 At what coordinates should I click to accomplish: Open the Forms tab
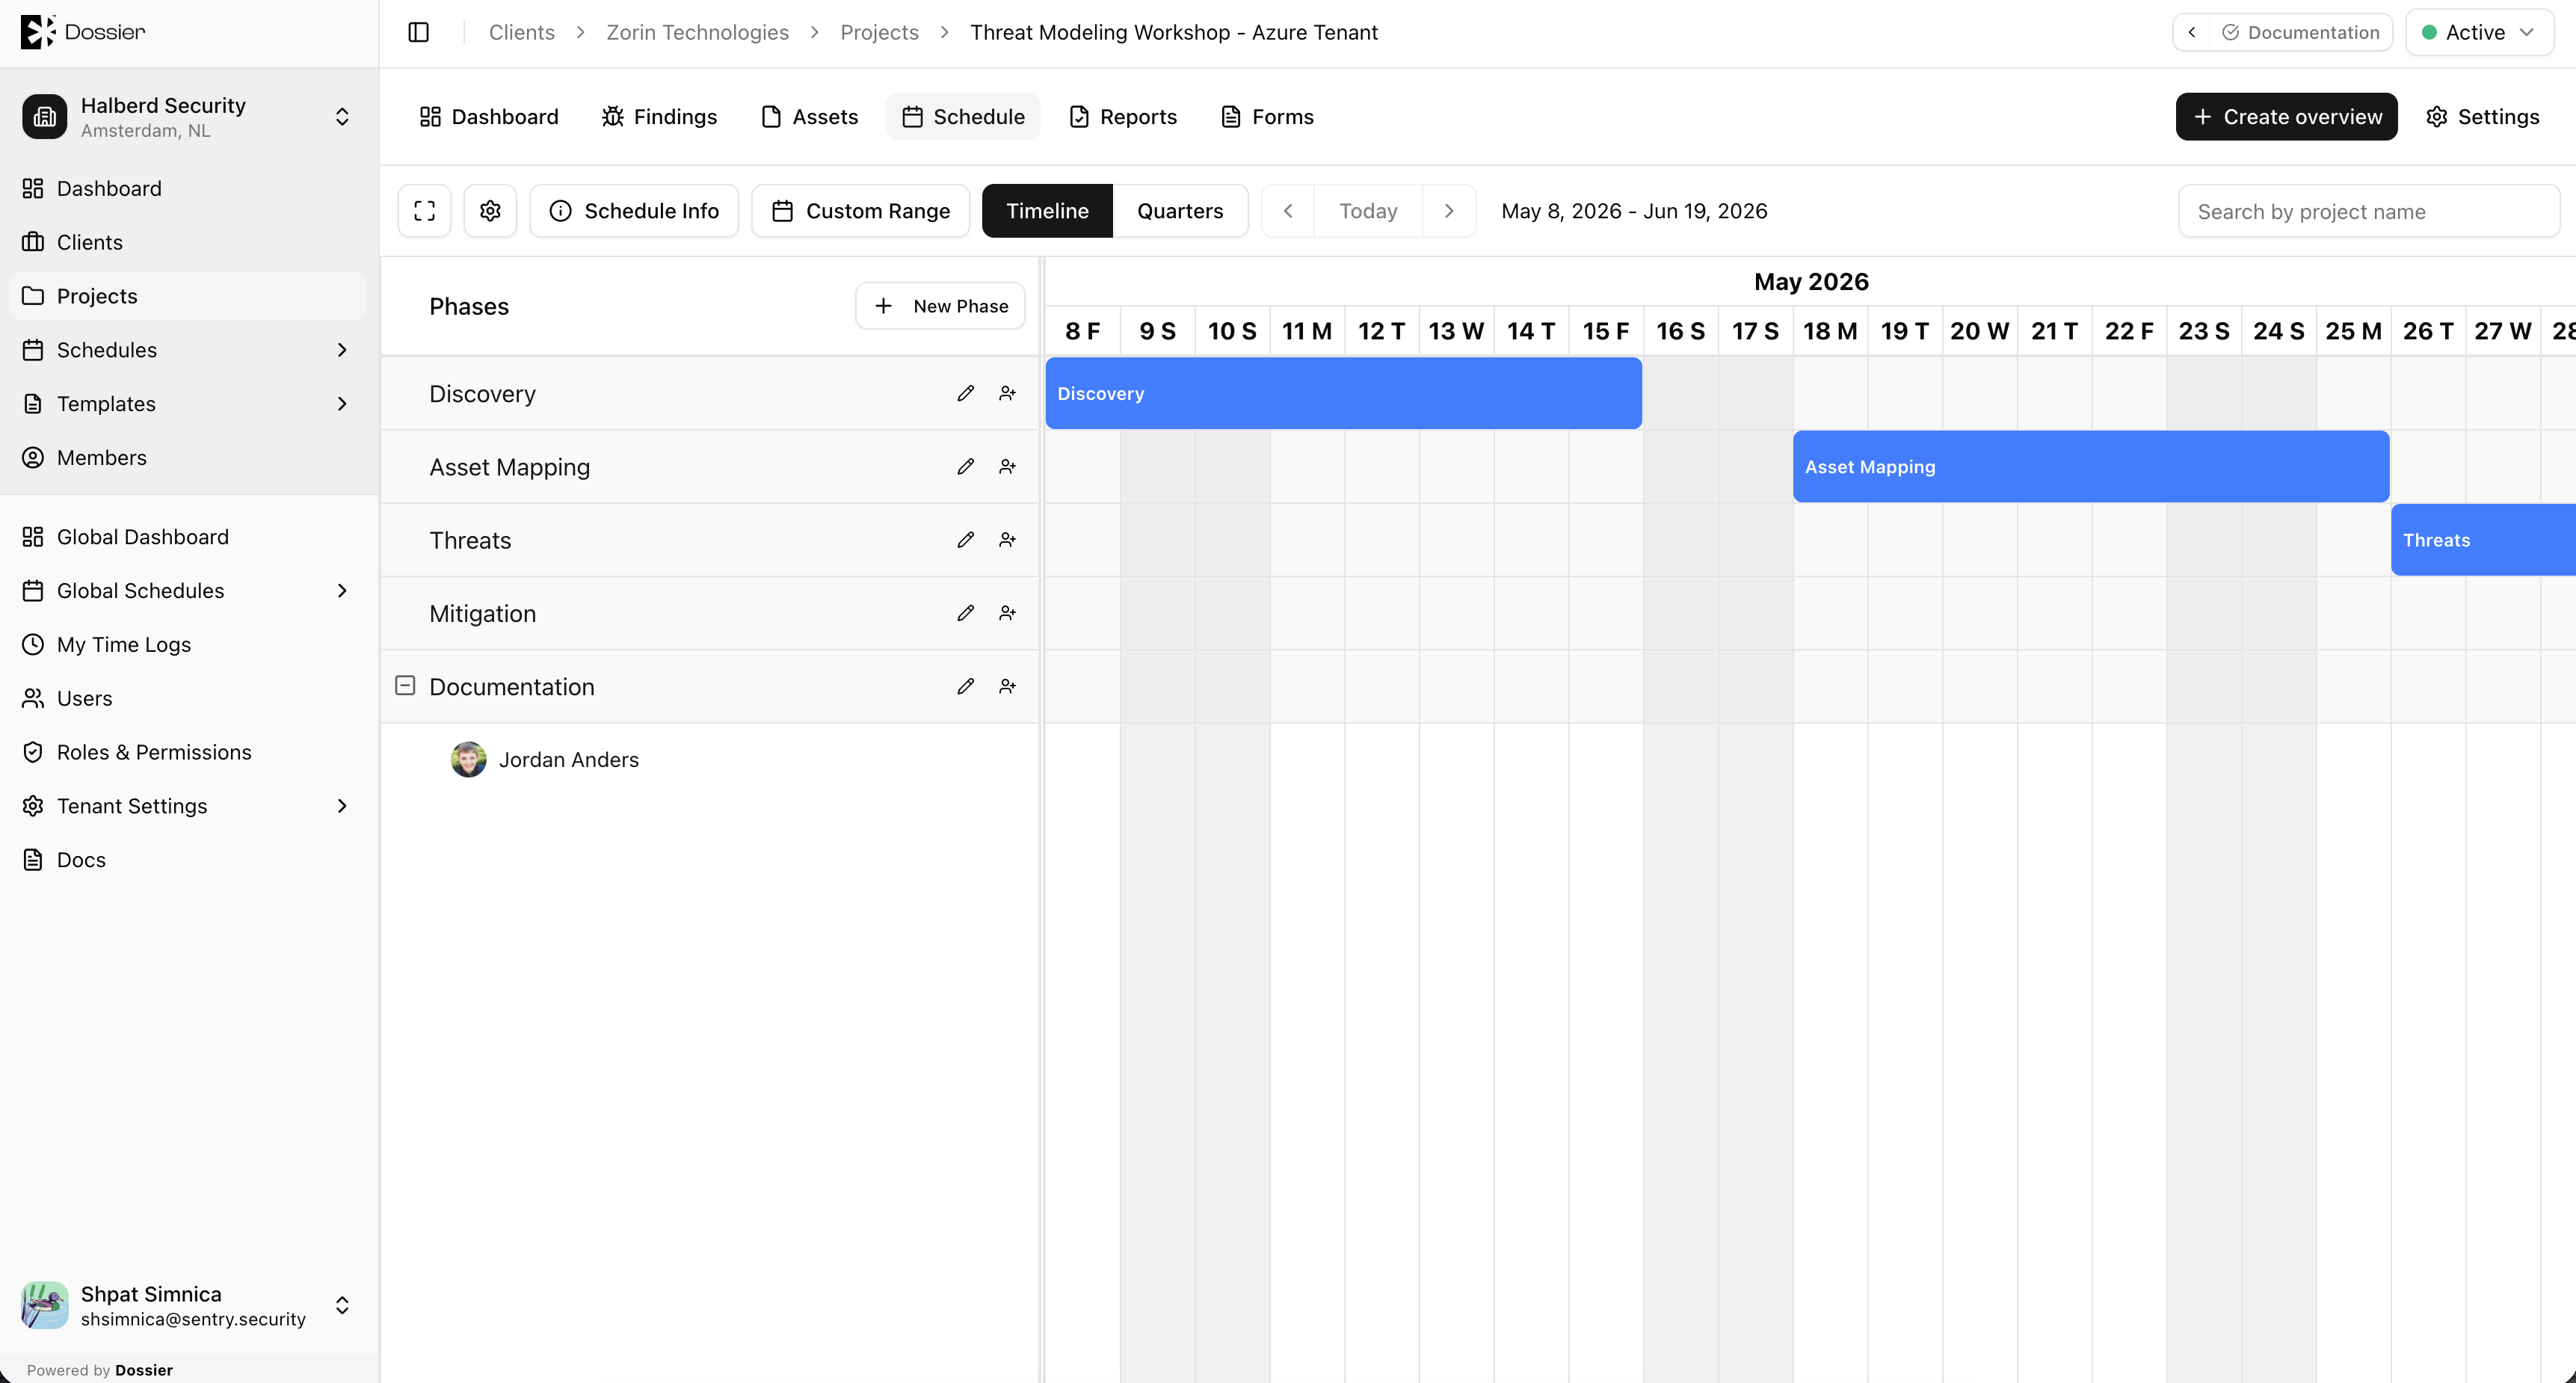pos(1267,117)
